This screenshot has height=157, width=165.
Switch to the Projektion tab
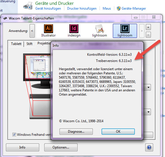coord(44,43)
